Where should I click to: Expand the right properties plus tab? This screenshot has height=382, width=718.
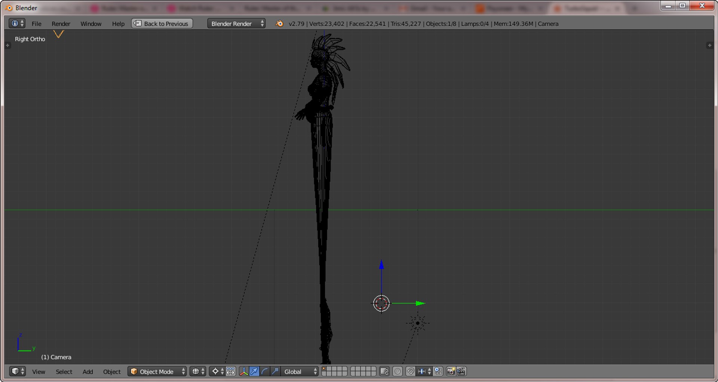tap(709, 45)
